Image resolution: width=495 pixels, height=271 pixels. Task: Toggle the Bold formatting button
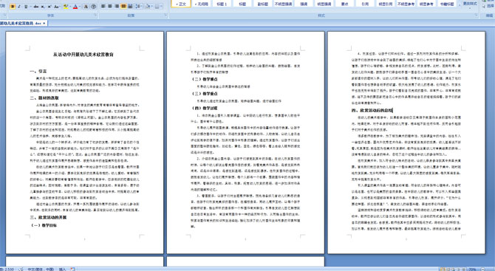click(x=13, y=7)
